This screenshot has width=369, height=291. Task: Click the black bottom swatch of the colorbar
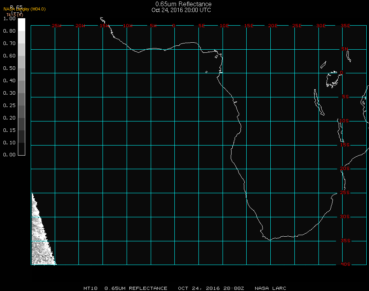tap(21, 149)
